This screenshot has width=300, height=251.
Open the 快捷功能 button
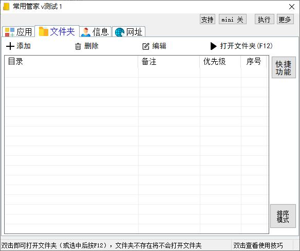point(284,67)
